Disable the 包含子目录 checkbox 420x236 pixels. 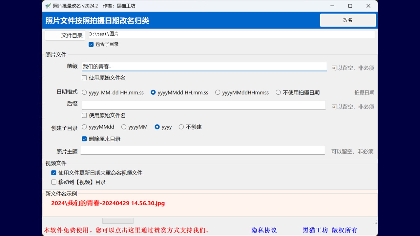pyautogui.click(x=91, y=44)
